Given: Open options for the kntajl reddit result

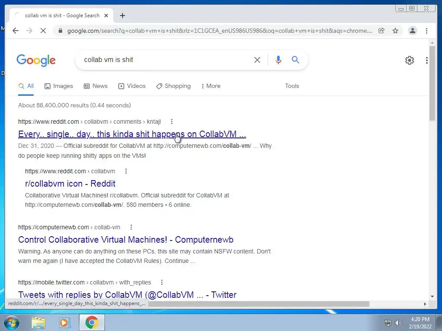Looking at the screenshot, I should [172, 122].
